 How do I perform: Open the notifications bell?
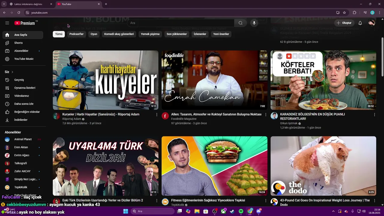(360, 23)
